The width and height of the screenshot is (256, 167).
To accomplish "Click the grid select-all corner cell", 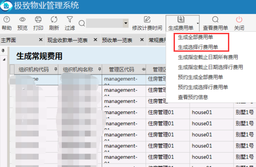I will pos(12,69).
